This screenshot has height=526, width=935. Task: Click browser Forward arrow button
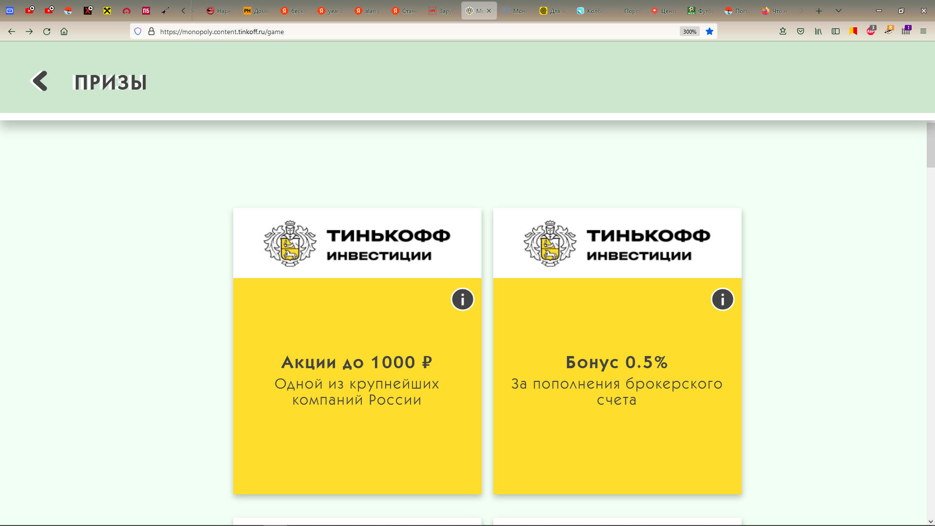click(29, 32)
